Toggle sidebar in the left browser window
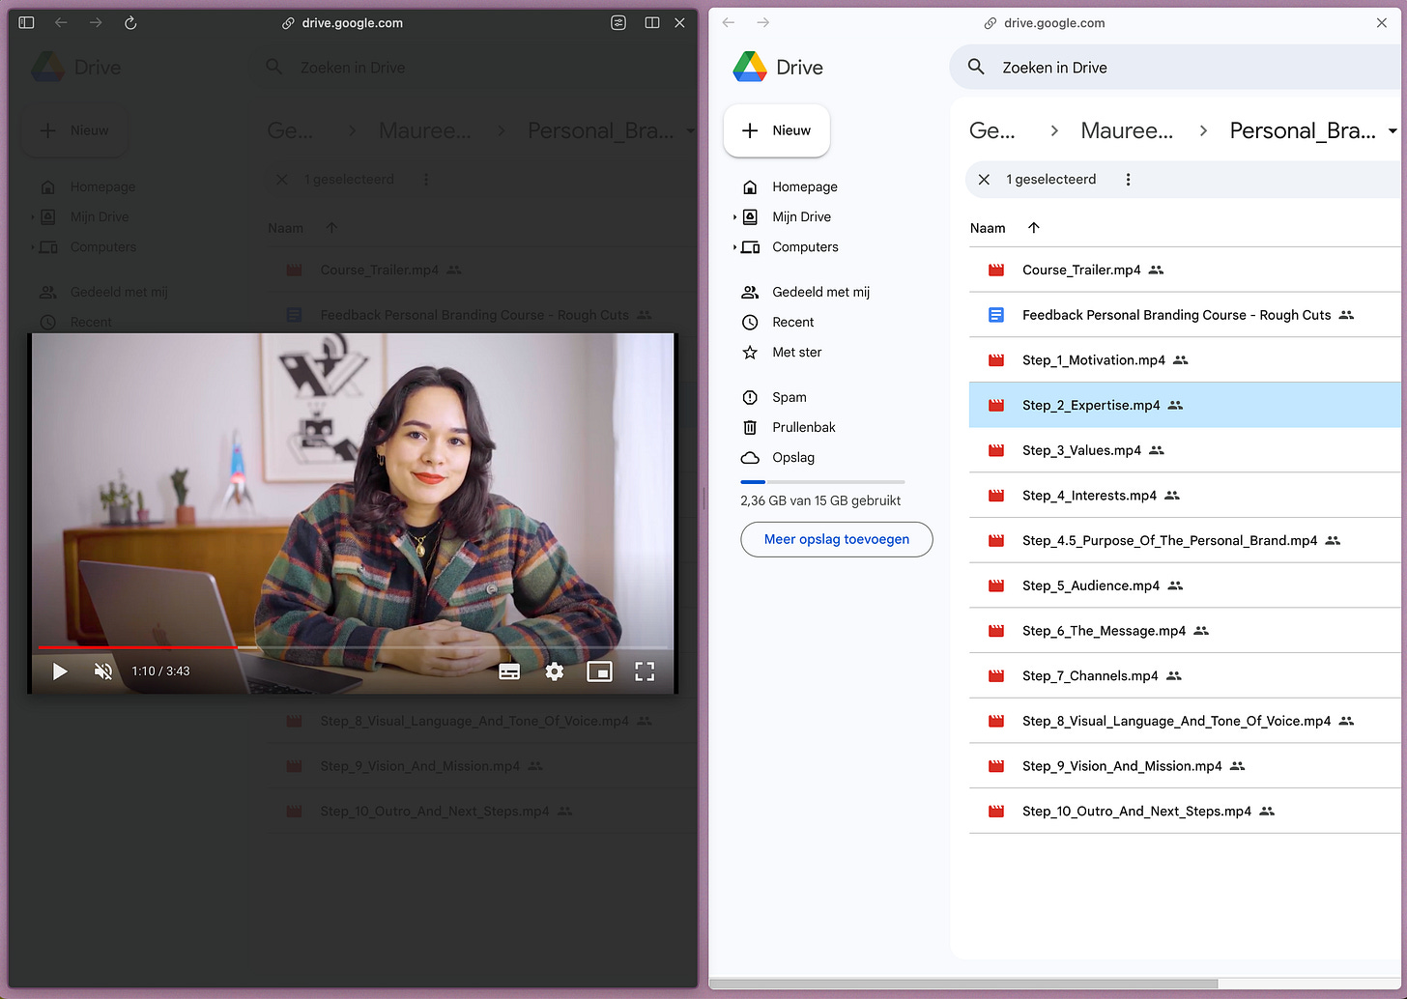The width and height of the screenshot is (1407, 999). point(26,22)
